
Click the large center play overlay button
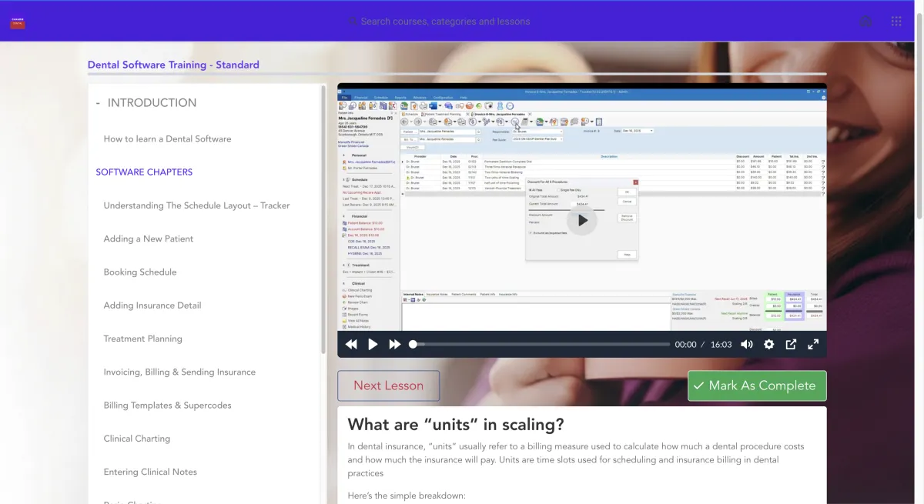pos(582,221)
